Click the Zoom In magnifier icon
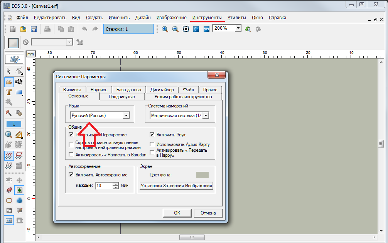Image resolution: width=388 pixels, height=243 pixels. [165, 29]
